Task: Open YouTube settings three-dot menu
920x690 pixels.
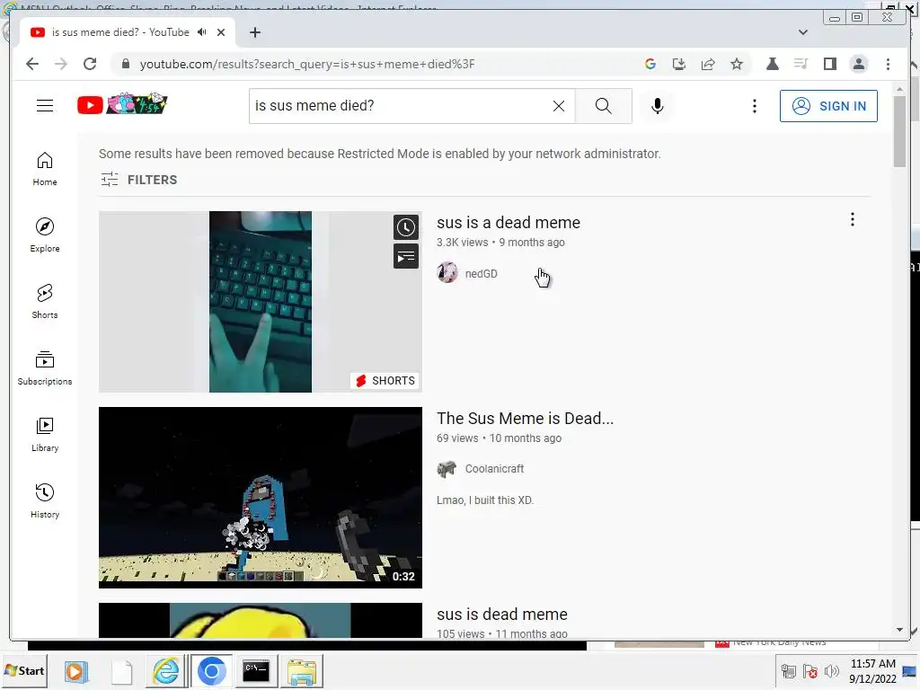Action: click(755, 106)
